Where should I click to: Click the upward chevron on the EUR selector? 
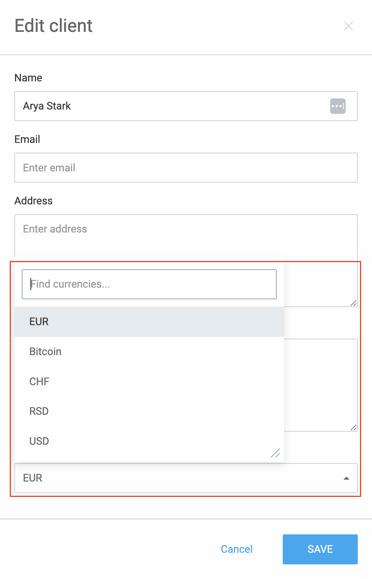pos(346,478)
